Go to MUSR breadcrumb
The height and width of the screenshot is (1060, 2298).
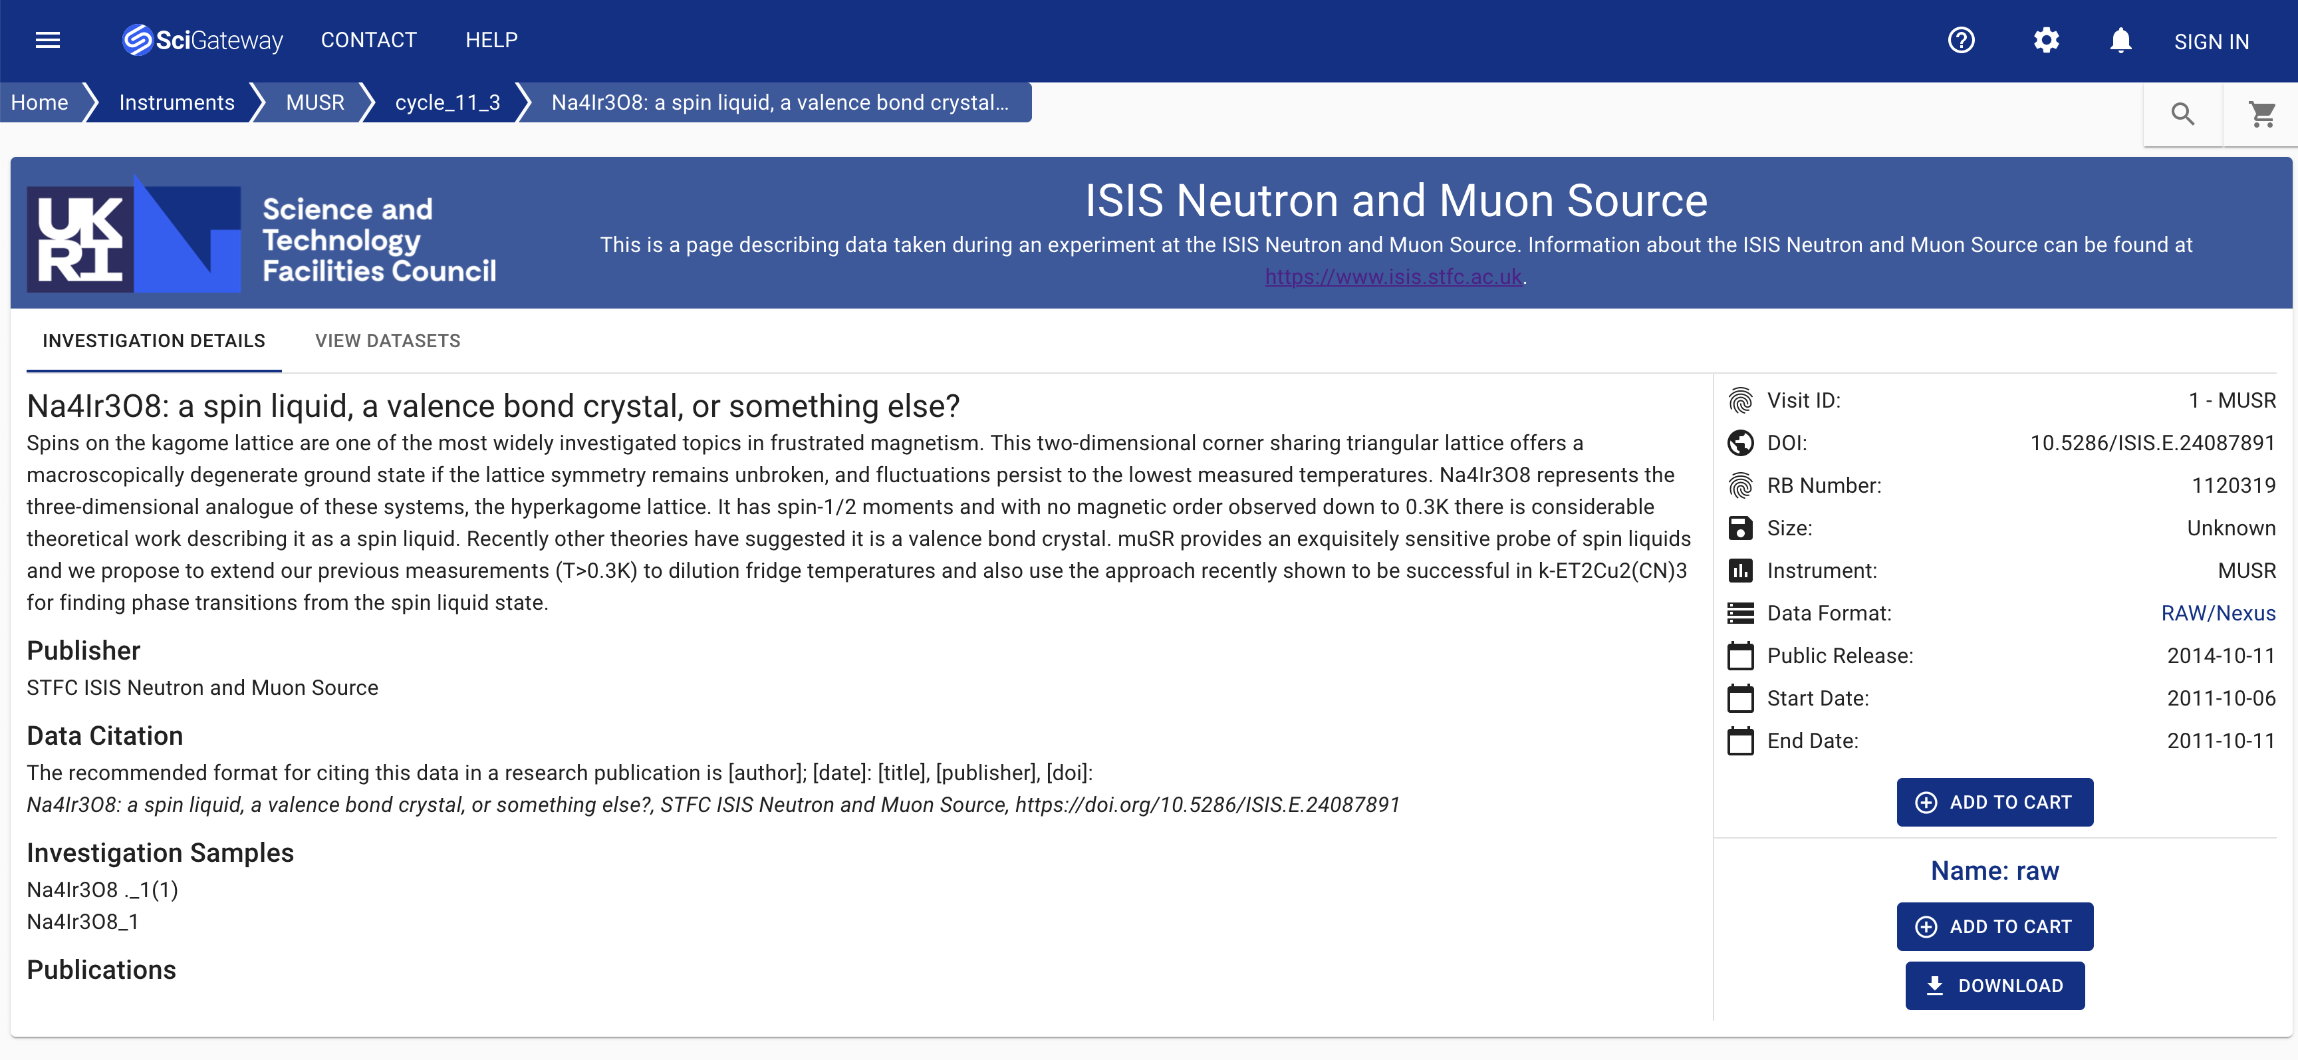coord(315,102)
